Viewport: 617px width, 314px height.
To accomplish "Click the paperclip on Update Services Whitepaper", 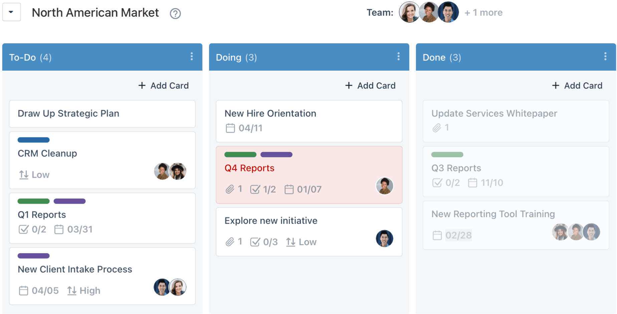I will pos(437,127).
